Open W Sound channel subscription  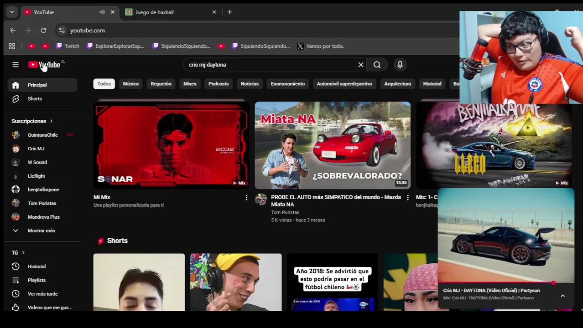[x=42, y=162]
